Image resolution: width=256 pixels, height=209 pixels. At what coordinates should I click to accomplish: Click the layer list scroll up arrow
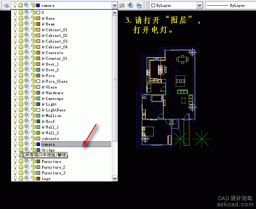115,13
